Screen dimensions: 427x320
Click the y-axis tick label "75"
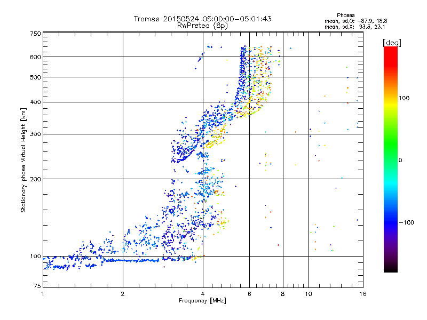[x=37, y=286]
